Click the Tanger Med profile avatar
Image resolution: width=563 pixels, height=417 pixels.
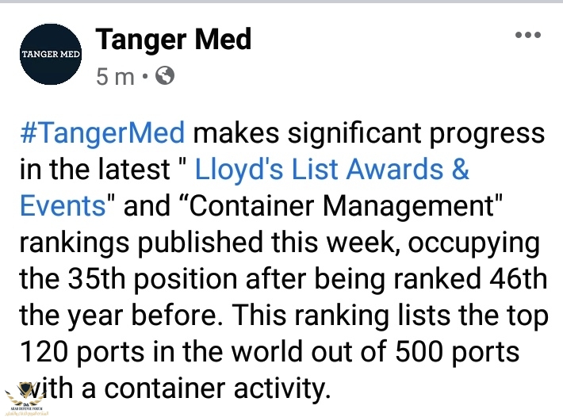[50, 55]
